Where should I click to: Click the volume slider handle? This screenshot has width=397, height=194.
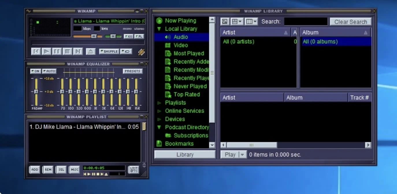tap(94, 36)
